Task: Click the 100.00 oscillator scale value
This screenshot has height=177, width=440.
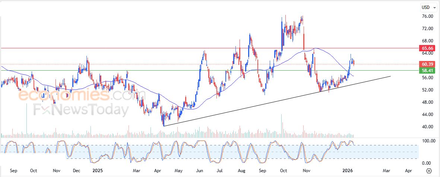Action: coord(428,141)
